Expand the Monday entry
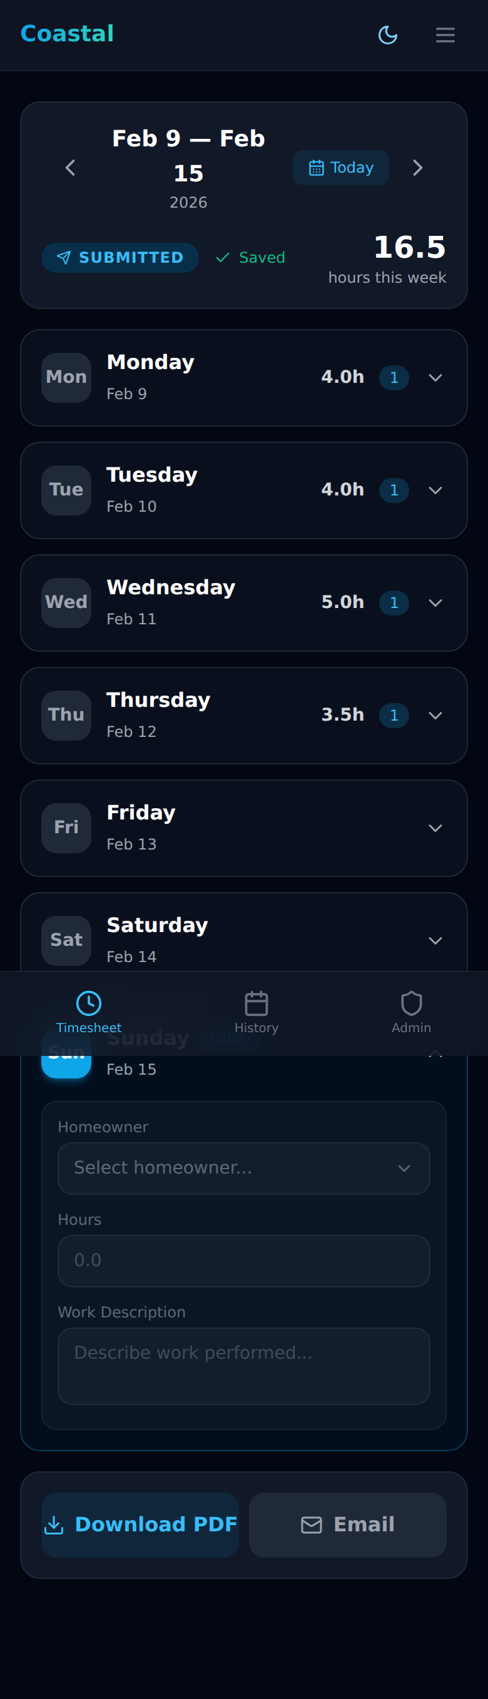 tap(244, 378)
